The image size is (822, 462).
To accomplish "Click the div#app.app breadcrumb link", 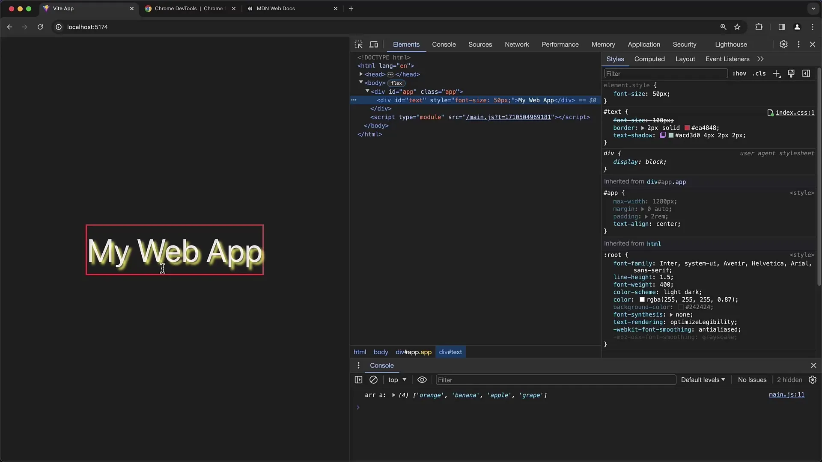I will coord(413,352).
